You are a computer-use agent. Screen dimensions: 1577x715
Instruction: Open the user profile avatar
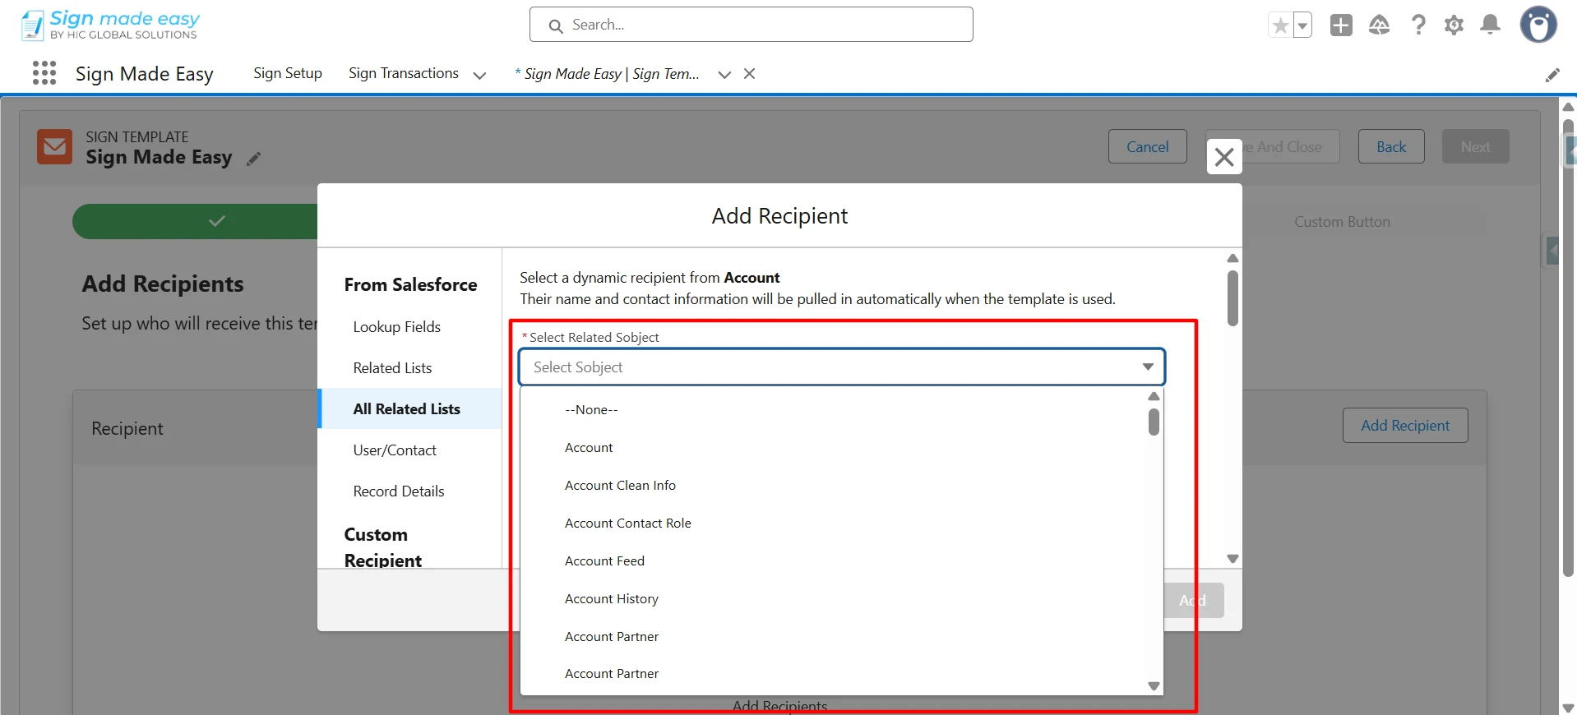click(1538, 25)
